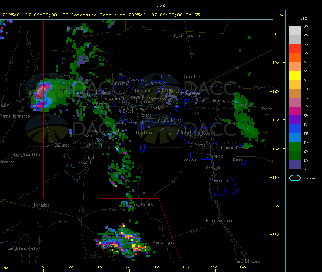Click the 'Punta_Agua' place label
The width and height of the screenshot is (322, 272).
click(163, 243)
